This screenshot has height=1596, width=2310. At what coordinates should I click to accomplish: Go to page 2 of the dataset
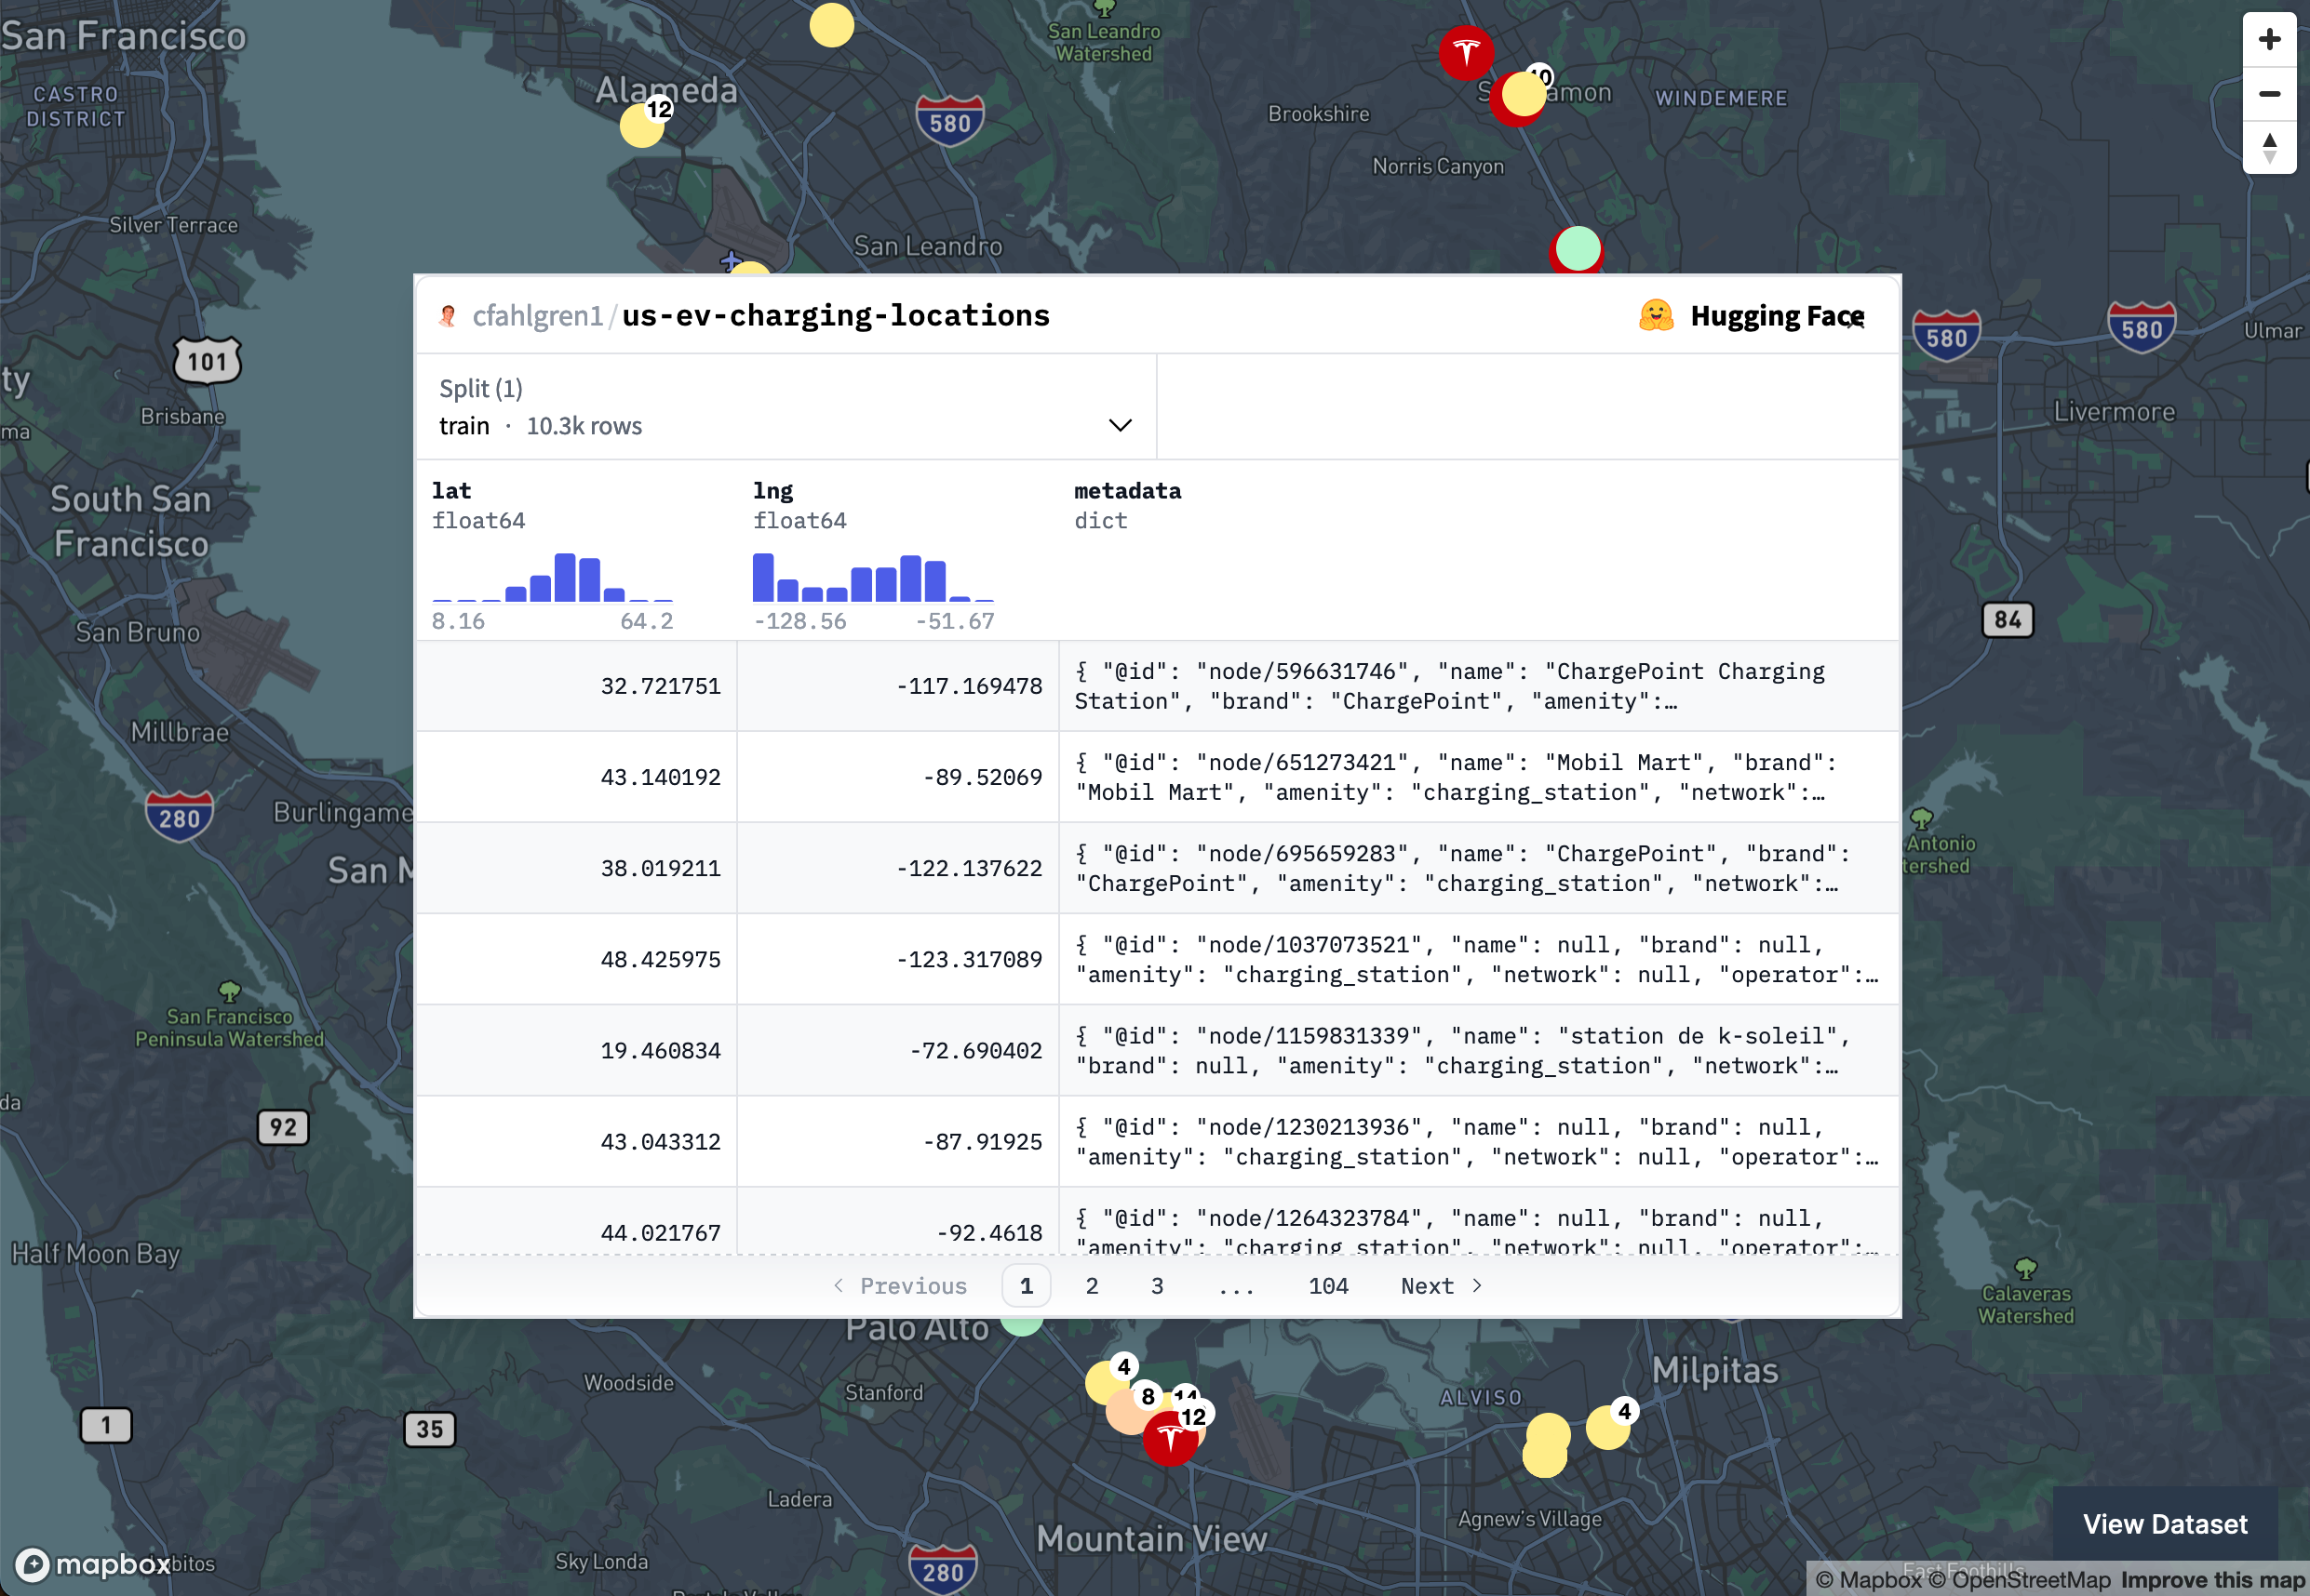coord(1092,1286)
